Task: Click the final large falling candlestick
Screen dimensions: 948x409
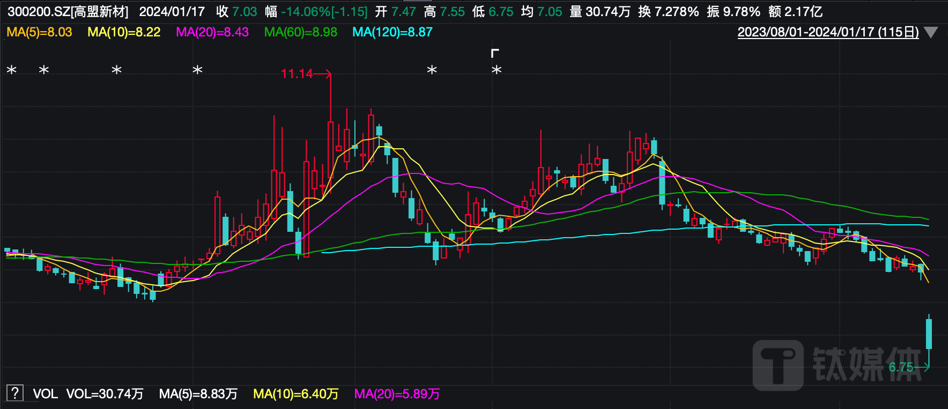Action: click(x=929, y=334)
